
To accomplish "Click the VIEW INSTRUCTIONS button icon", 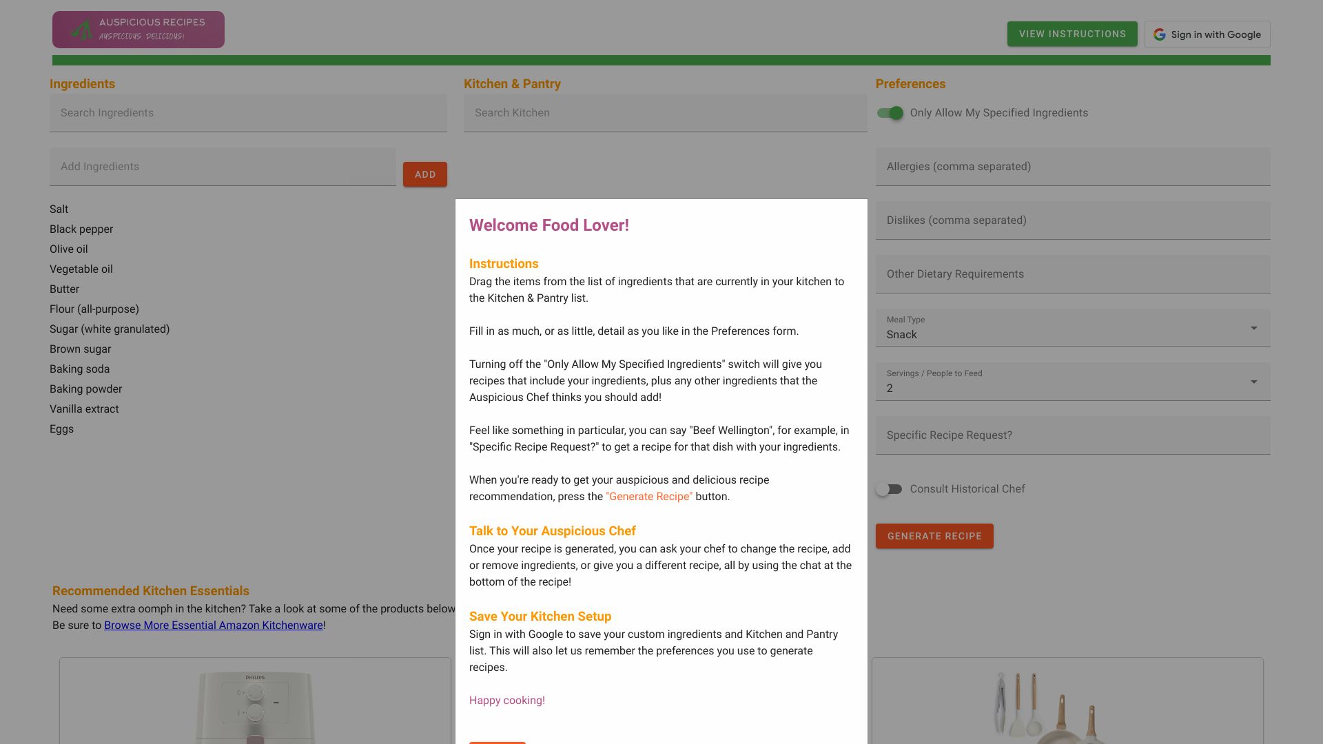I will [1072, 34].
